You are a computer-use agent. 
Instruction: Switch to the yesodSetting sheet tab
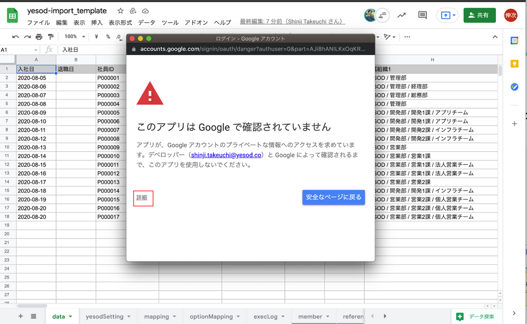click(x=104, y=316)
